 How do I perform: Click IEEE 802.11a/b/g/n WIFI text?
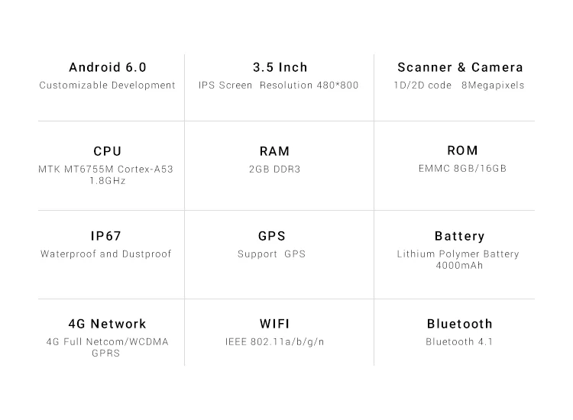[274, 341]
